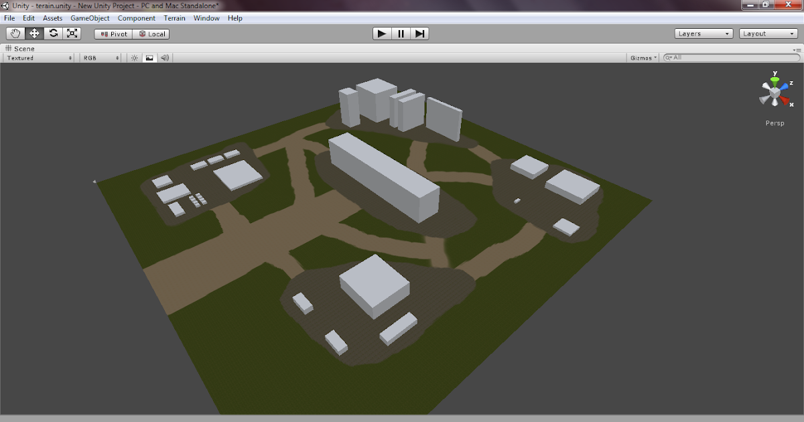The height and width of the screenshot is (422, 804).
Task: Open the Component menu
Action: pos(137,18)
